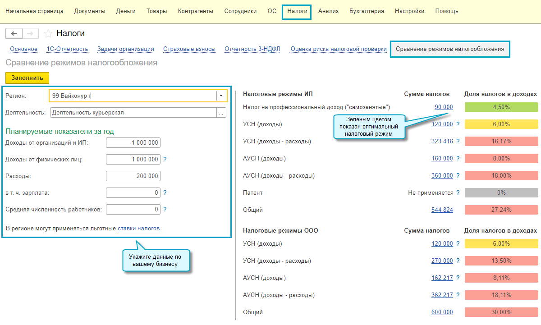Click the Расходы input field
The width and height of the screenshot is (541, 325).
133,176
